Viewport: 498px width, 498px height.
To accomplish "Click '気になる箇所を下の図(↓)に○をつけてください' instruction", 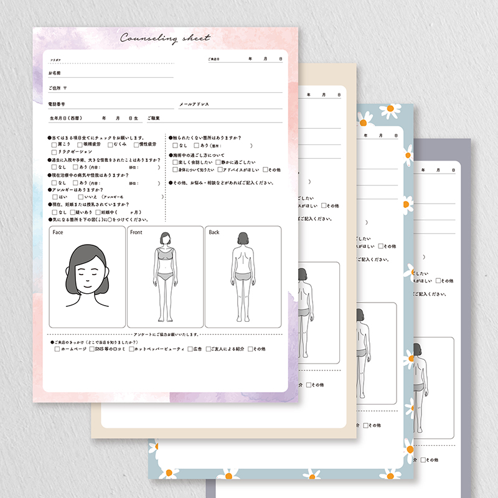I will pyautogui.click(x=98, y=220).
